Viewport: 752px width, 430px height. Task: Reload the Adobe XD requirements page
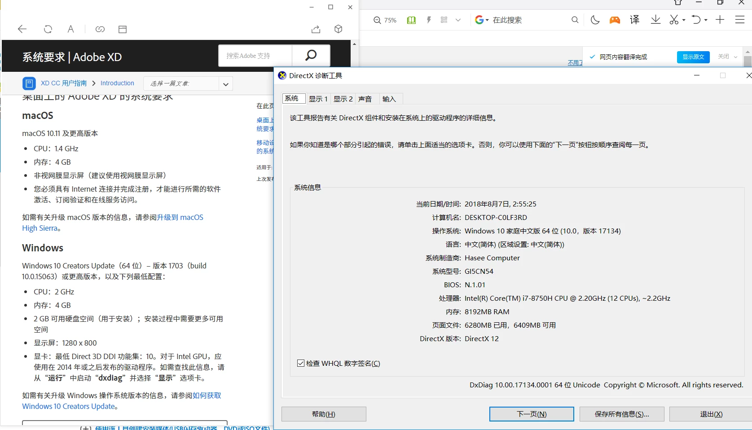pyautogui.click(x=48, y=29)
